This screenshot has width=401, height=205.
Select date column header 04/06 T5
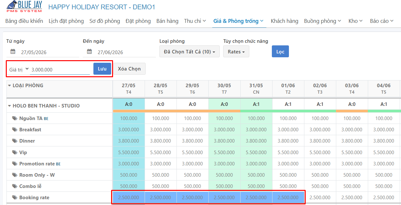click(x=384, y=89)
